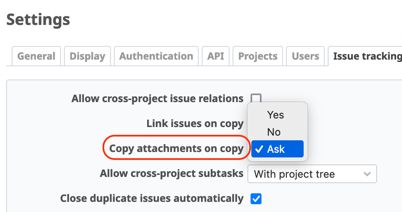Open the General settings tab
This screenshot has height=212, width=402.
coord(36,56)
